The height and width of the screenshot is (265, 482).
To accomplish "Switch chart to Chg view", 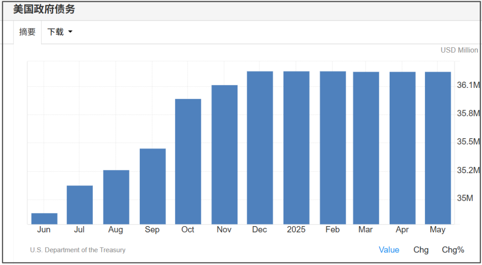I will (x=421, y=250).
